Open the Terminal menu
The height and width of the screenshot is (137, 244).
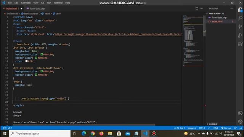coord(58,3)
